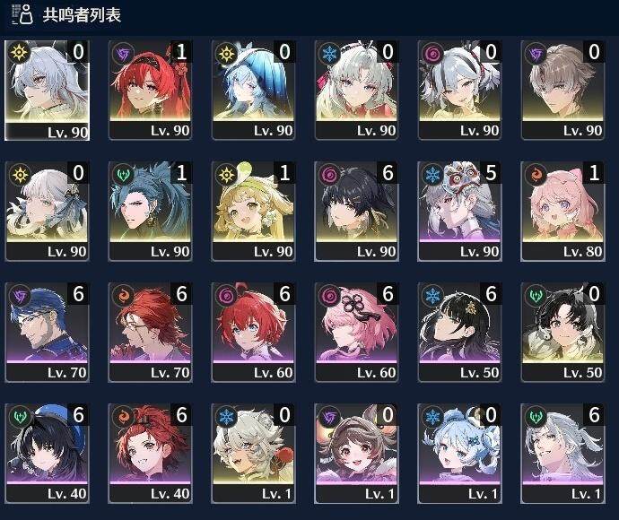Click the Aero icon on the blue-beret Lv. 40 character
The width and height of the screenshot is (619, 520).
point(20,417)
